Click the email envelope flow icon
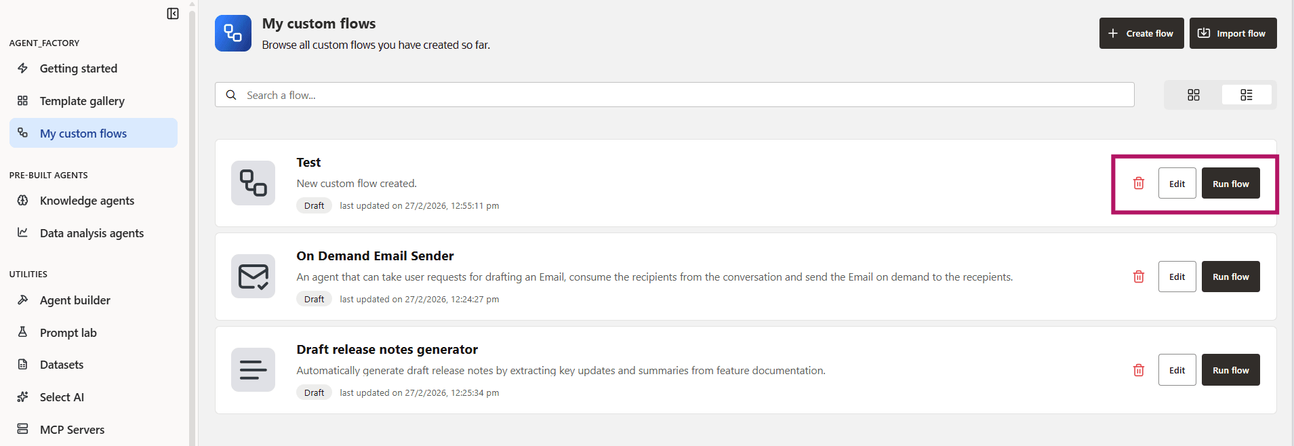The height and width of the screenshot is (446, 1294). click(253, 277)
